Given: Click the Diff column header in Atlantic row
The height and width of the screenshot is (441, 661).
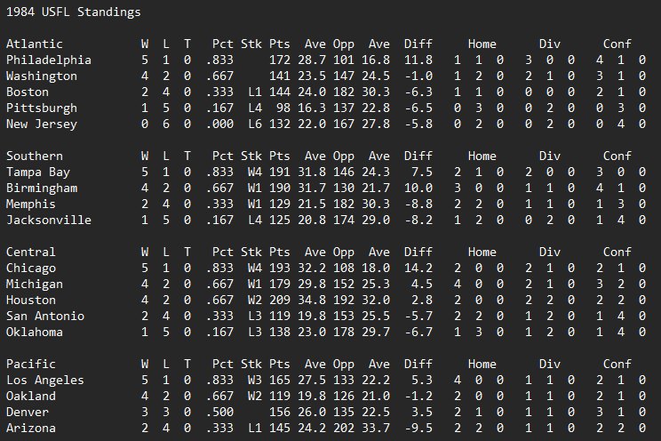Looking at the screenshot, I should pos(418,44).
